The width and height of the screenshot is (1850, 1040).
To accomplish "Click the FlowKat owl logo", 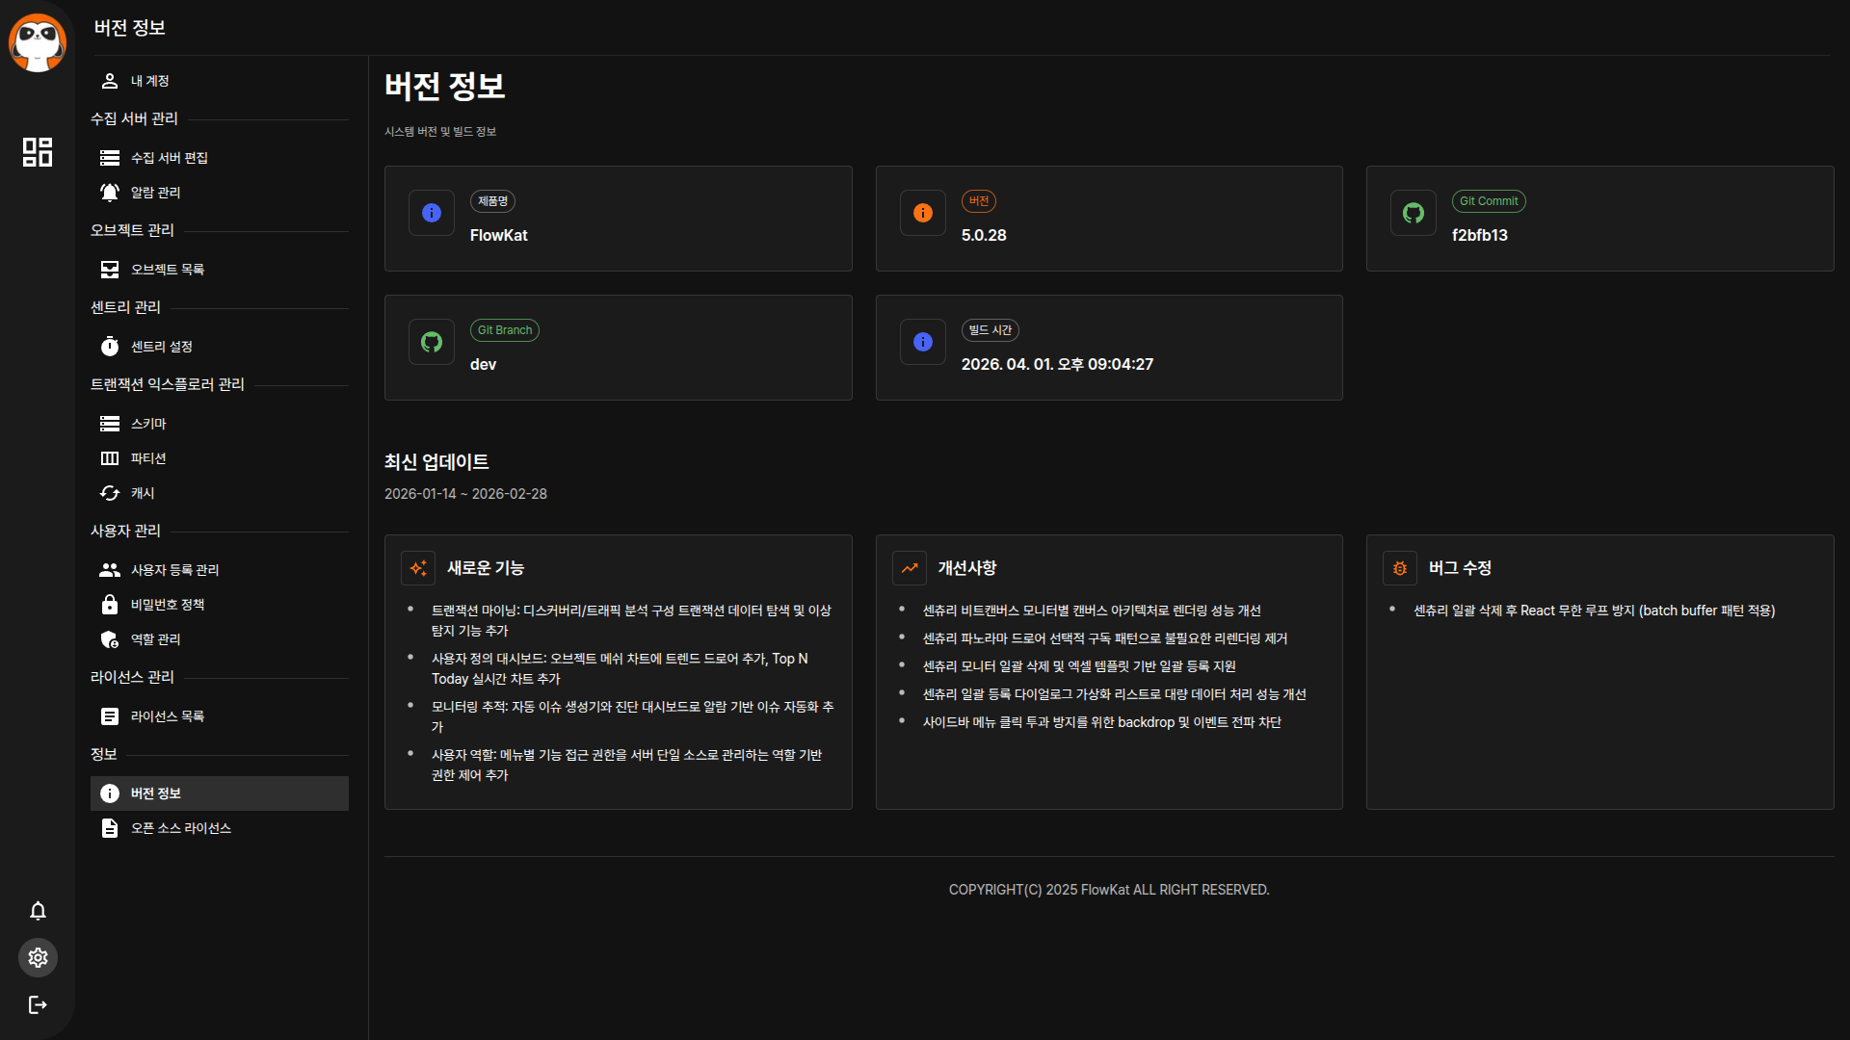I will point(38,41).
